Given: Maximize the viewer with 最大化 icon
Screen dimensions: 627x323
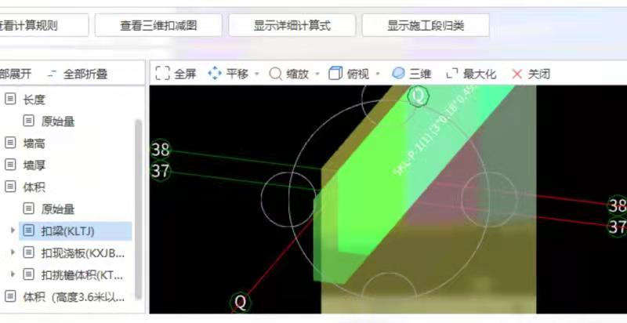Looking at the screenshot, I should click(452, 74).
